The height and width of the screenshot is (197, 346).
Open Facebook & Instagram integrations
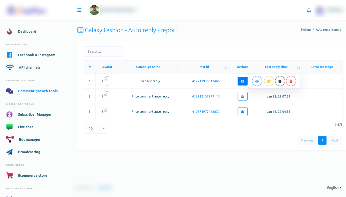point(36,55)
